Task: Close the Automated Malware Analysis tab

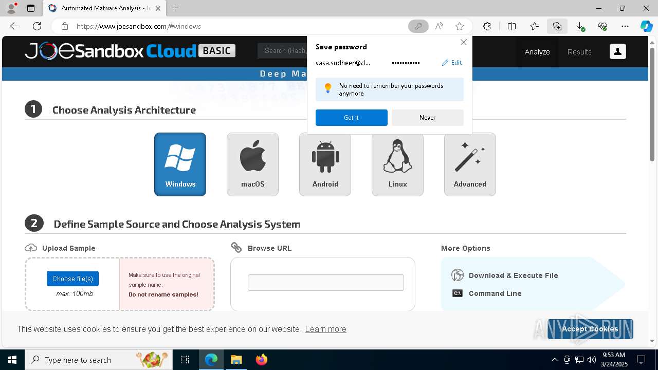Action: pos(158,8)
